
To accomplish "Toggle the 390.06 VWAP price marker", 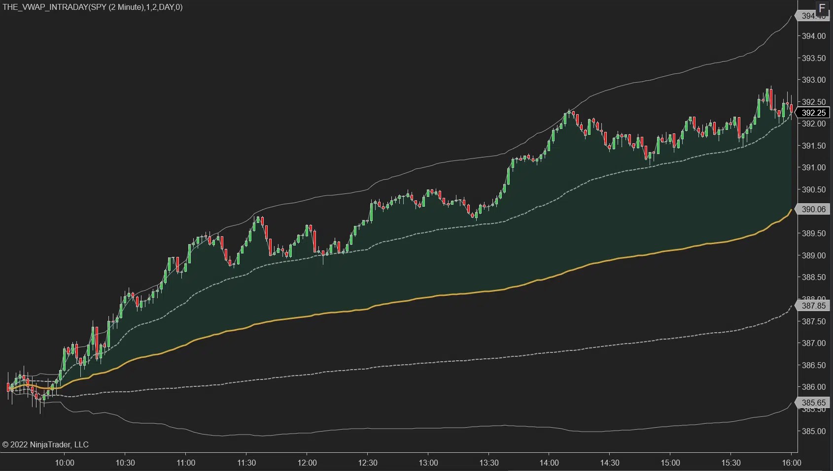I will point(813,209).
